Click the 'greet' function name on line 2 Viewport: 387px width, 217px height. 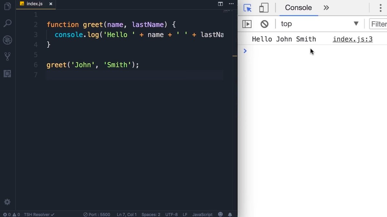pos(93,25)
